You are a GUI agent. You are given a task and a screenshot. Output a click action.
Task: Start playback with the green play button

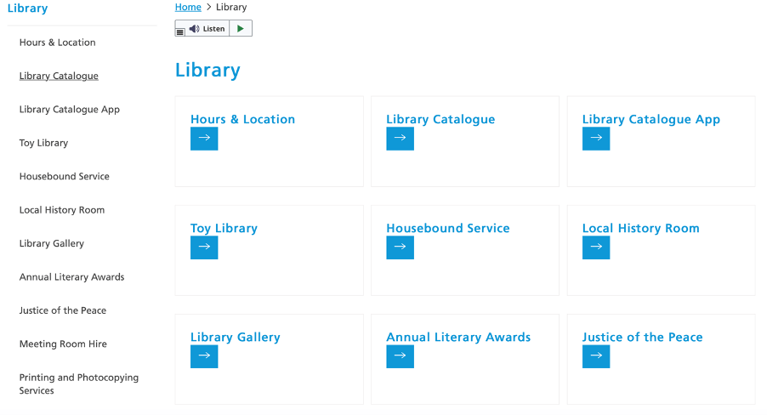(241, 28)
